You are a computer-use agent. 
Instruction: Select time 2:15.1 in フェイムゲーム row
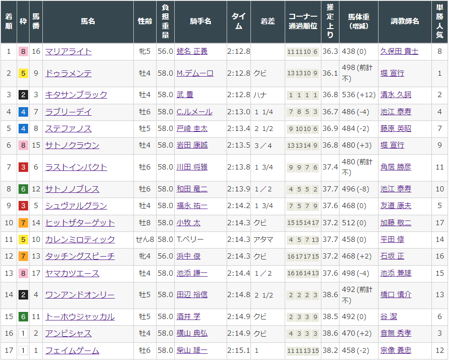point(239,350)
